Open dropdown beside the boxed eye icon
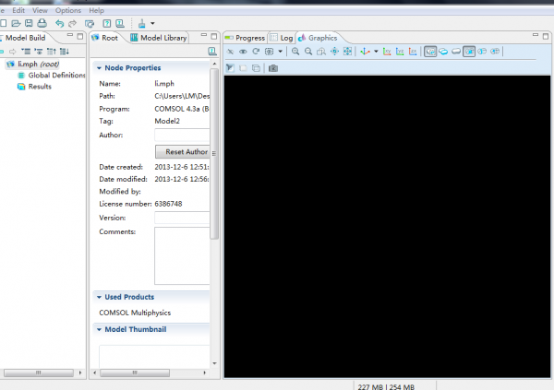Screen dimensions: 554x390 (x=280, y=52)
